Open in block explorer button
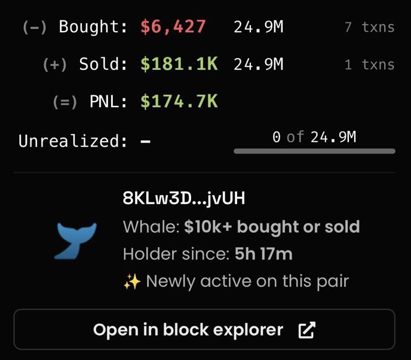Image resolution: width=411 pixels, height=360 pixels. [x=204, y=330]
